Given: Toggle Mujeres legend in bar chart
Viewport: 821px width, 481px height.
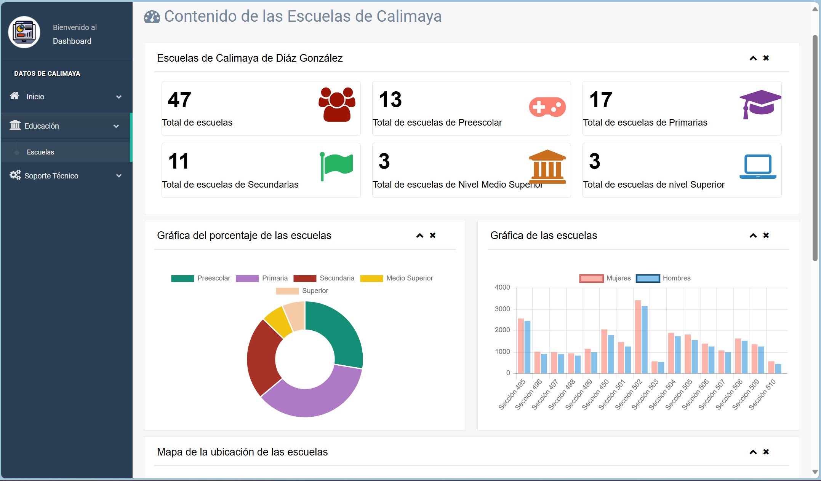Looking at the screenshot, I should [x=605, y=278].
